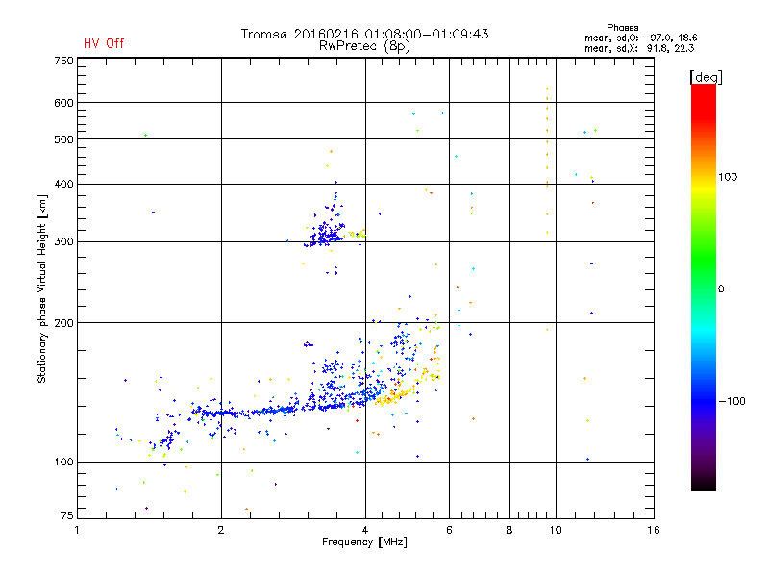
Task: Click the 300 height tick label
Action: (64, 241)
